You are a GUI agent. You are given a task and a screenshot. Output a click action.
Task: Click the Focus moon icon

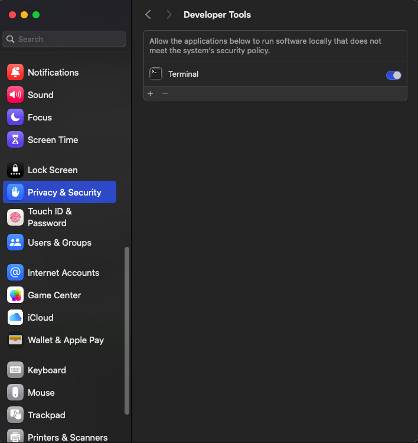[x=15, y=118]
